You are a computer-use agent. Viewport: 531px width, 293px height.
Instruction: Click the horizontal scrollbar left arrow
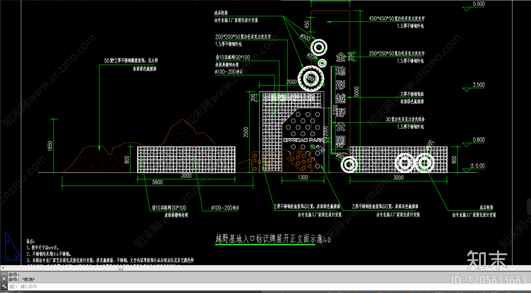(3, 268)
